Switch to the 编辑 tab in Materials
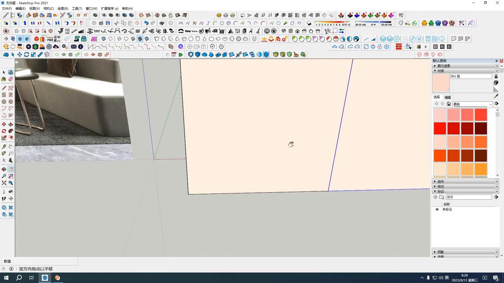504x283 pixels. pyautogui.click(x=448, y=97)
